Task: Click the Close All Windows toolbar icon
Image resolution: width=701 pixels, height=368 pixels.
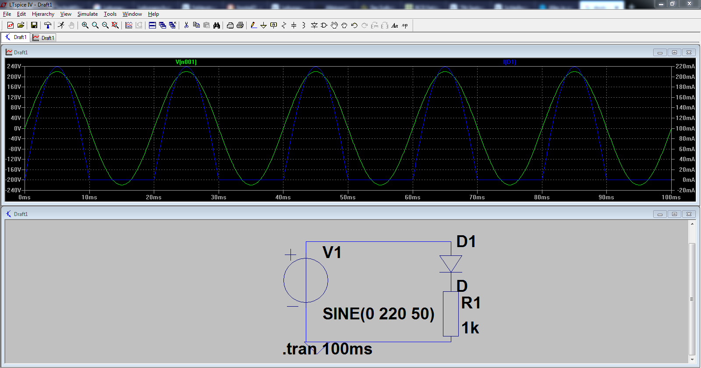Action: pos(173,25)
